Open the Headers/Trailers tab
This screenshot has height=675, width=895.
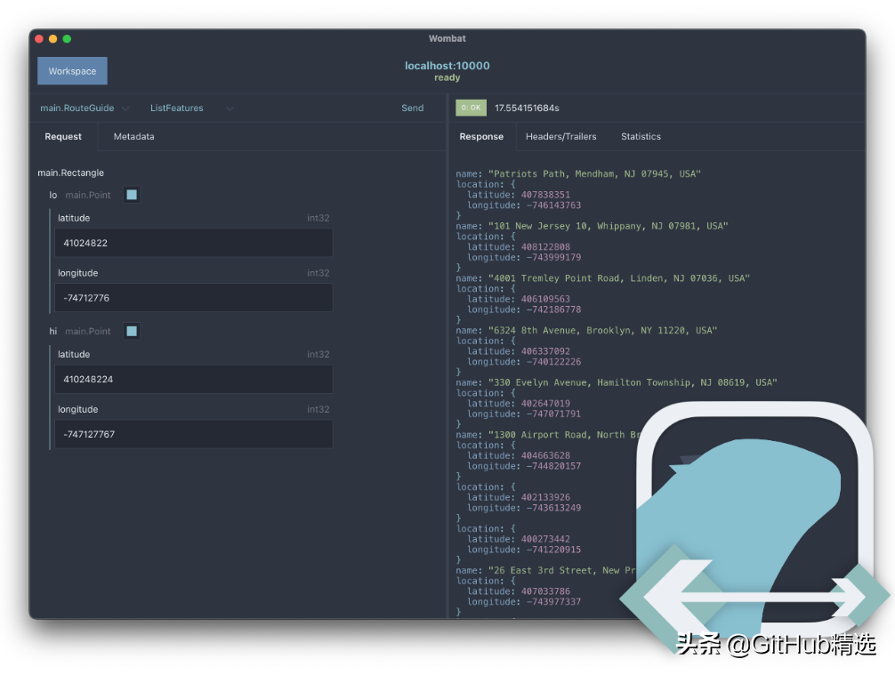(x=561, y=136)
